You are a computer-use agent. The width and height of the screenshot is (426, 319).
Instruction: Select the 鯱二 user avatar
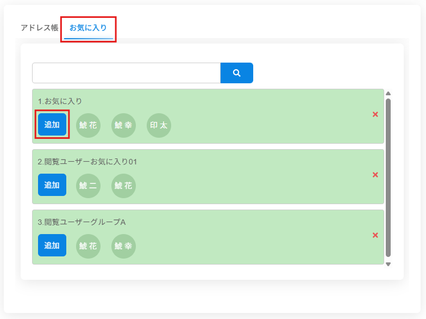click(x=88, y=186)
